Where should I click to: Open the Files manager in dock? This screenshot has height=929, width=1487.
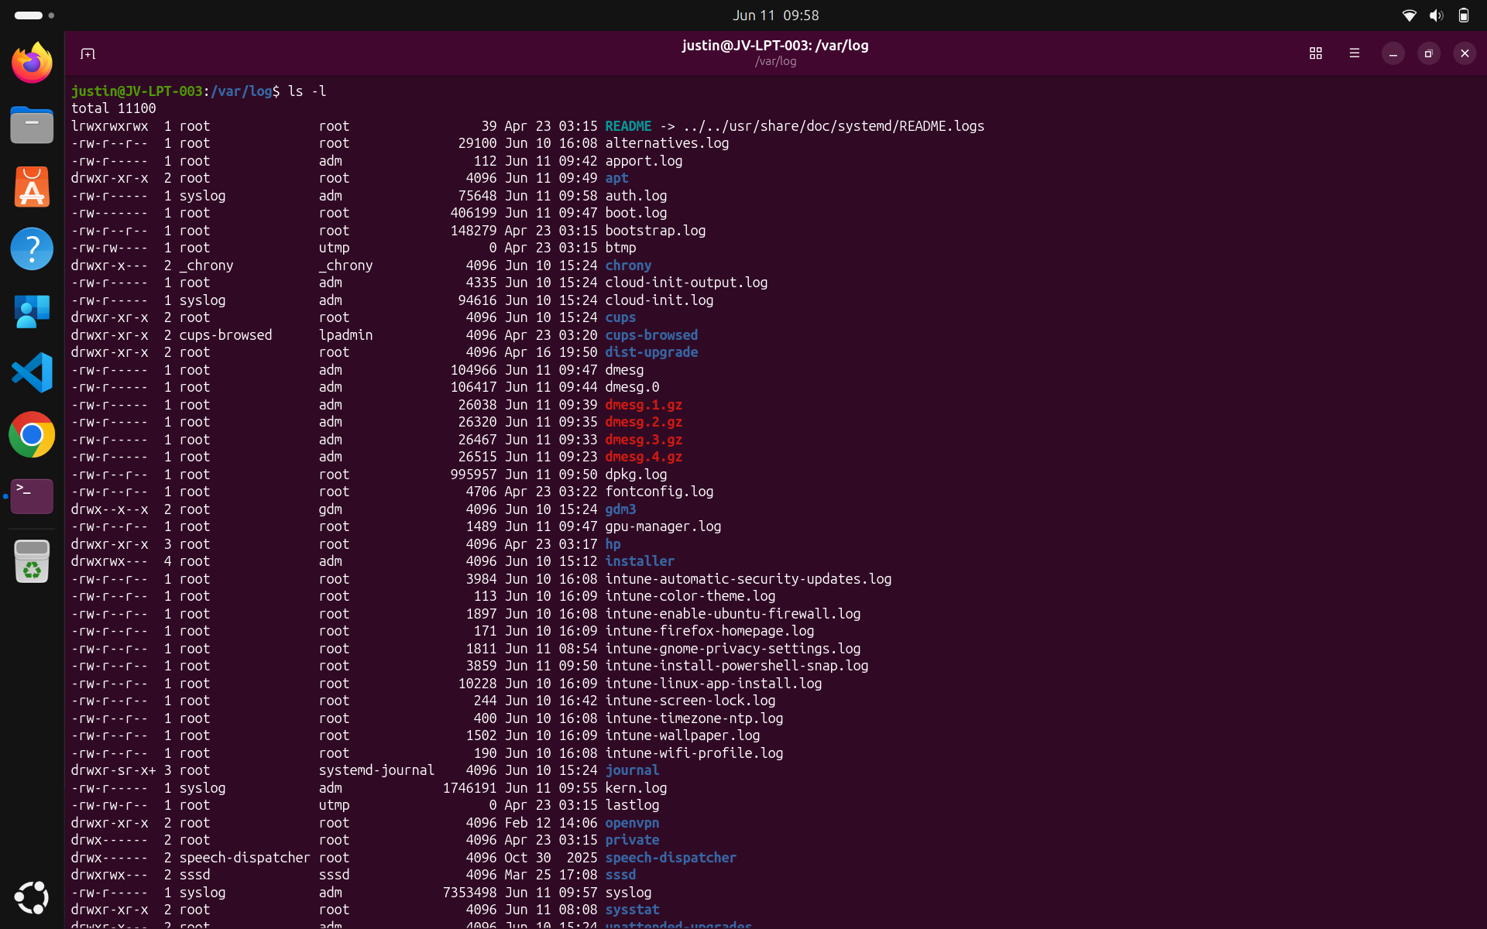click(32, 125)
